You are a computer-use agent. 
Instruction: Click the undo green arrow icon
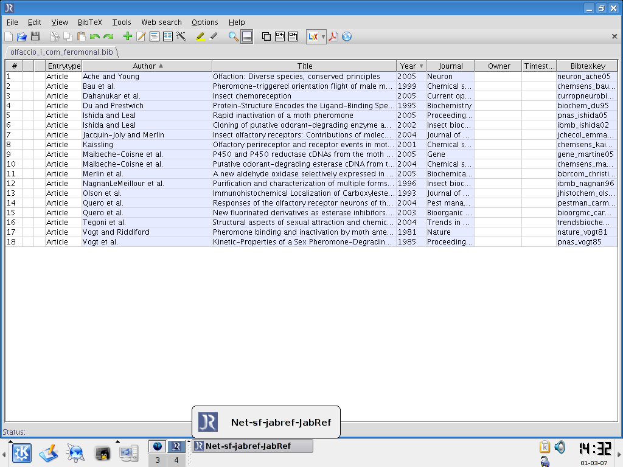tap(95, 36)
